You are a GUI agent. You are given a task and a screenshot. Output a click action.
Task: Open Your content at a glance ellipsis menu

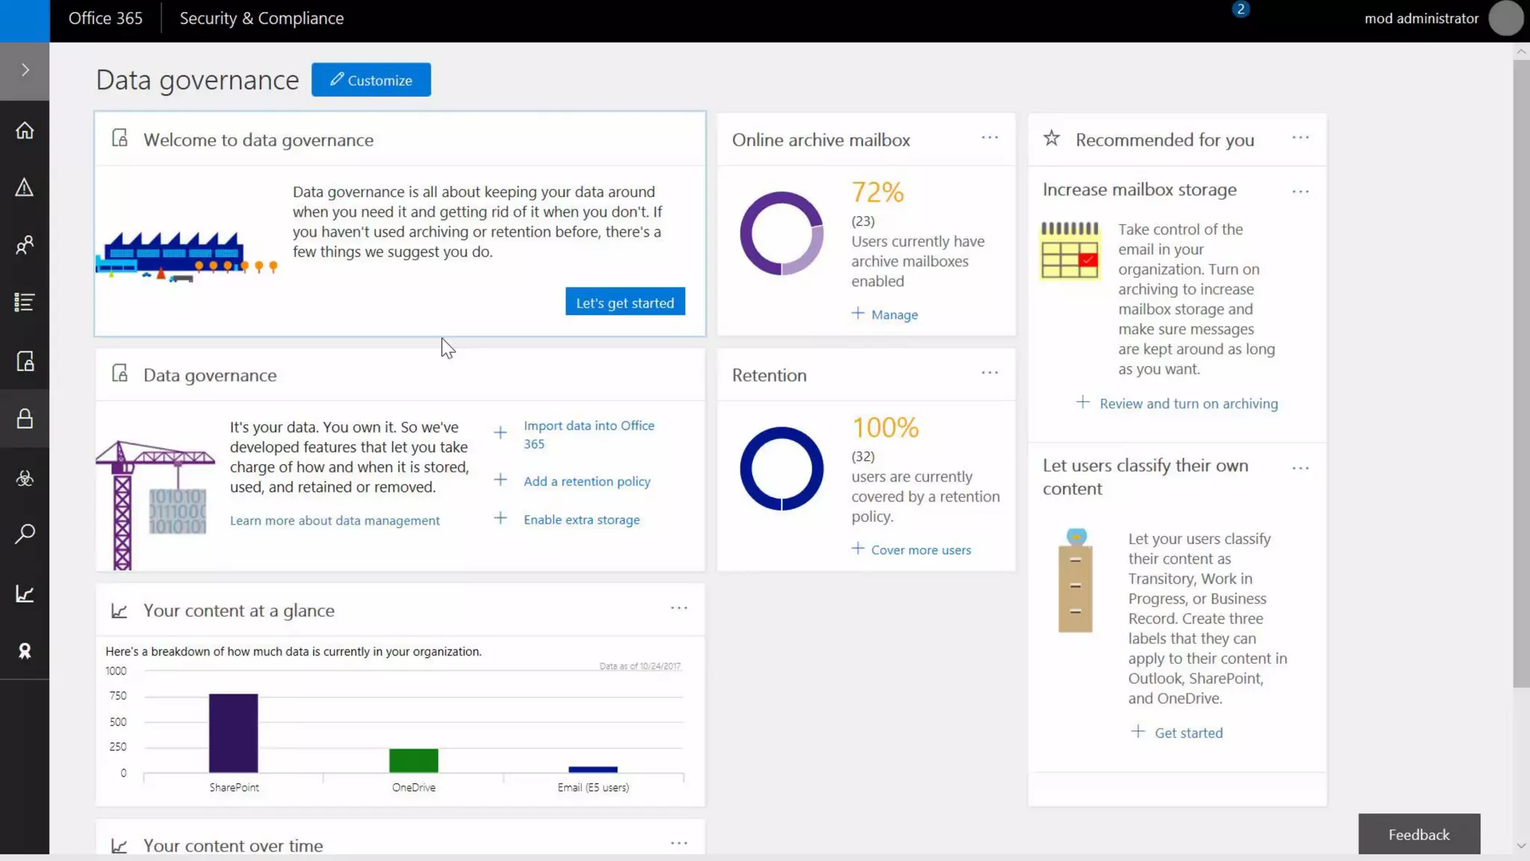click(679, 608)
